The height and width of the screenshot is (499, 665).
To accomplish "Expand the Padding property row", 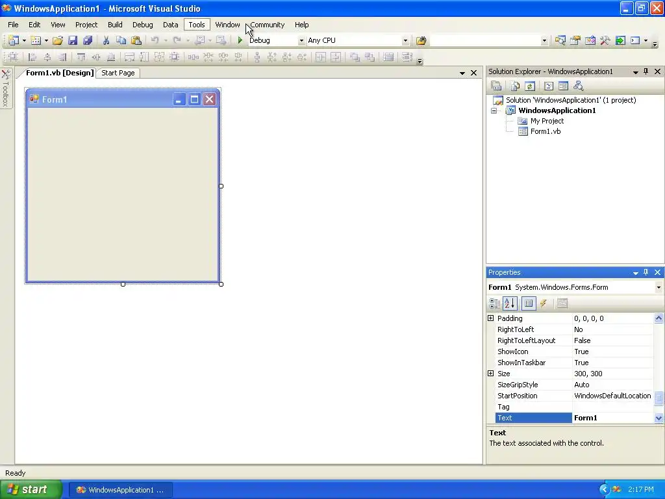I will [x=491, y=318].
